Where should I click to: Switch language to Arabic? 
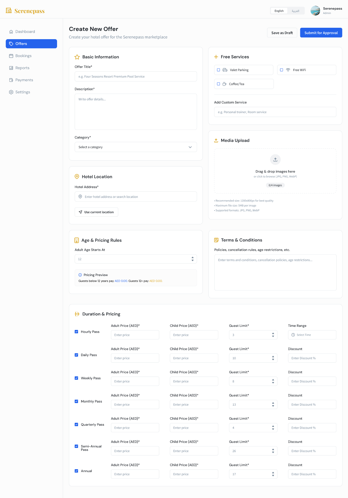pos(295,11)
